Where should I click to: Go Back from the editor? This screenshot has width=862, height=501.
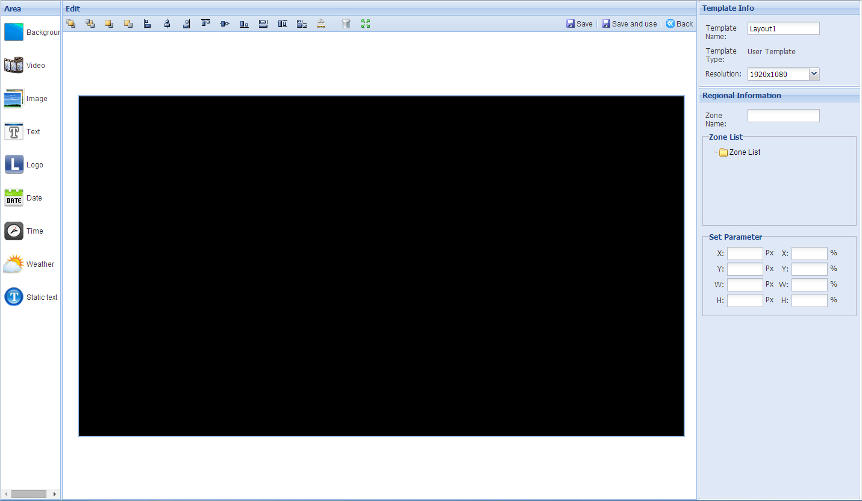[x=679, y=24]
